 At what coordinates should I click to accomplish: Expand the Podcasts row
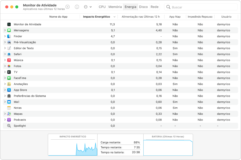(5, 120)
